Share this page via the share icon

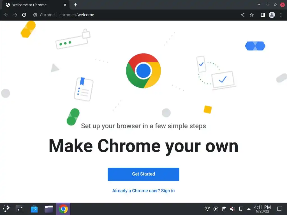pyautogui.click(x=243, y=15)
